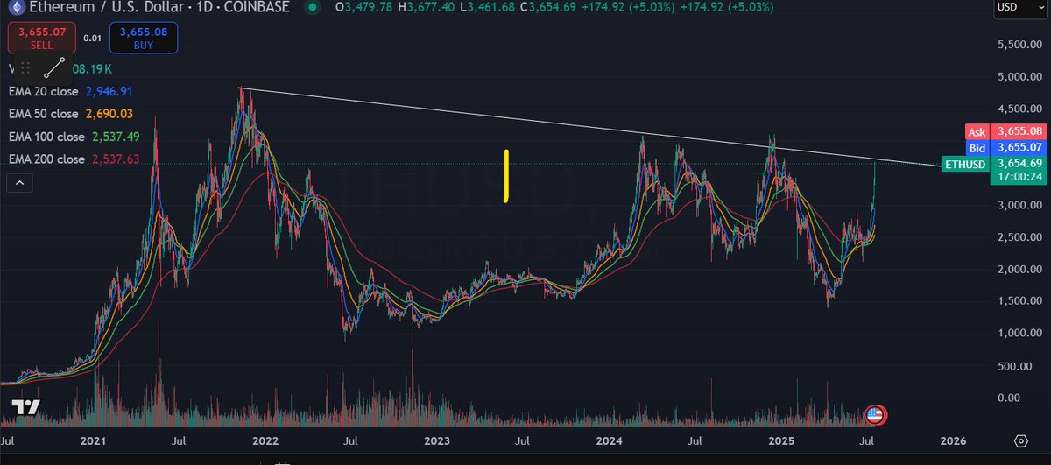Click the EMA 100 value 2,537.49
This screenshot has height=465, width=1051.
[116, 137]
